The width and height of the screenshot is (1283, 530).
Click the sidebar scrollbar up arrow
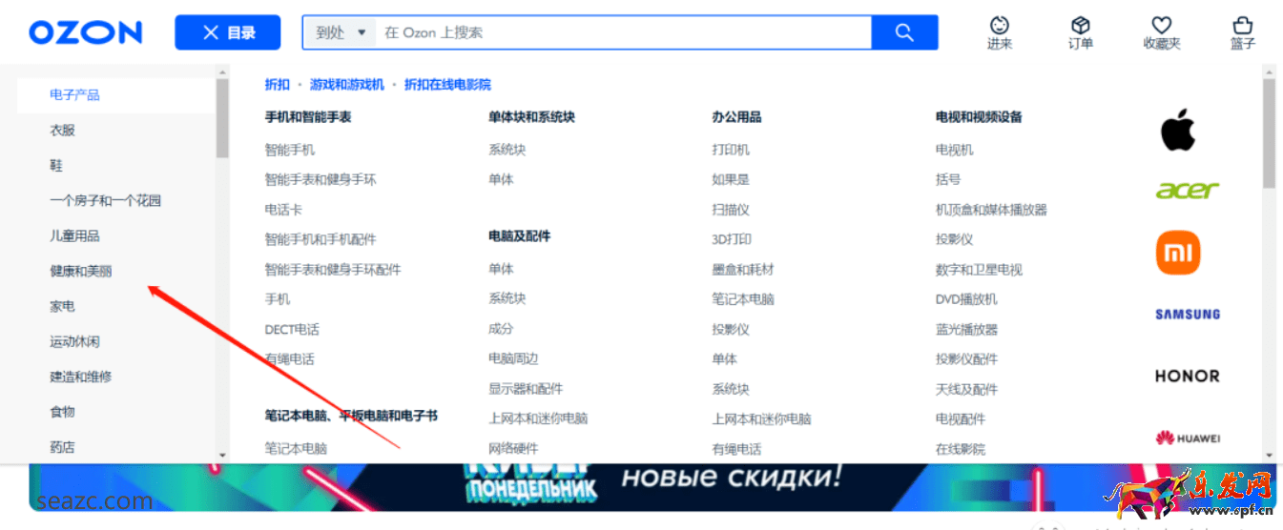222,71
